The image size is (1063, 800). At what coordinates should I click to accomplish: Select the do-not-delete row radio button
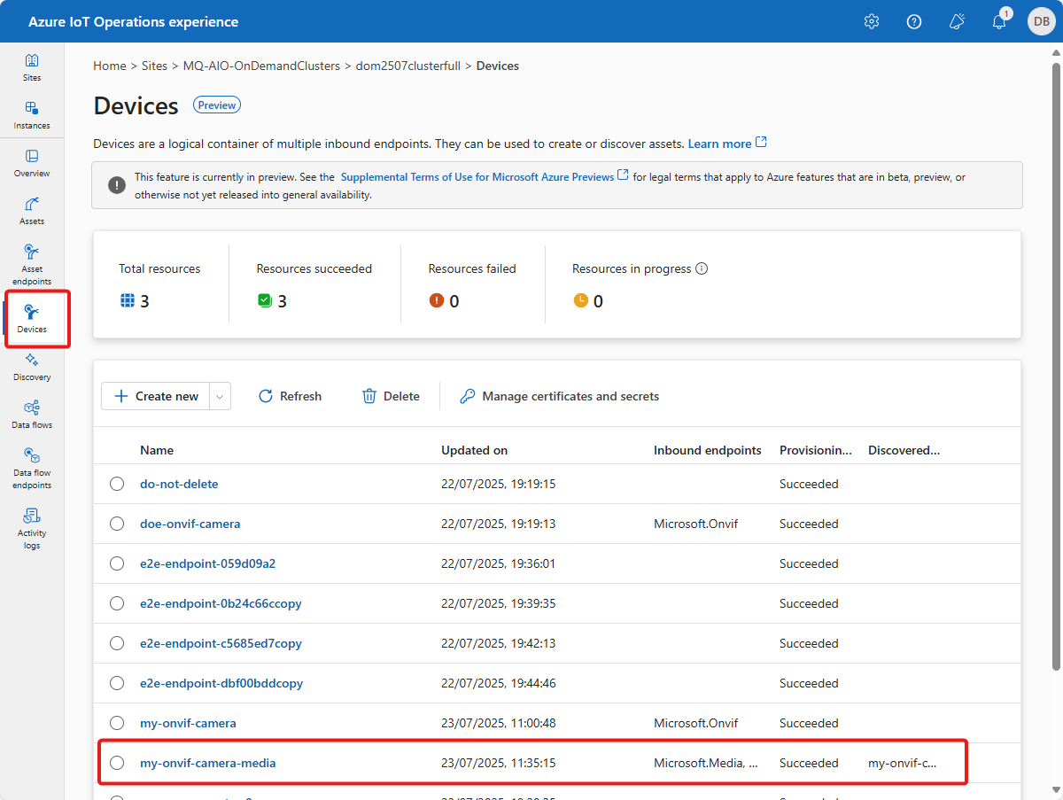[x=117, y=484]
